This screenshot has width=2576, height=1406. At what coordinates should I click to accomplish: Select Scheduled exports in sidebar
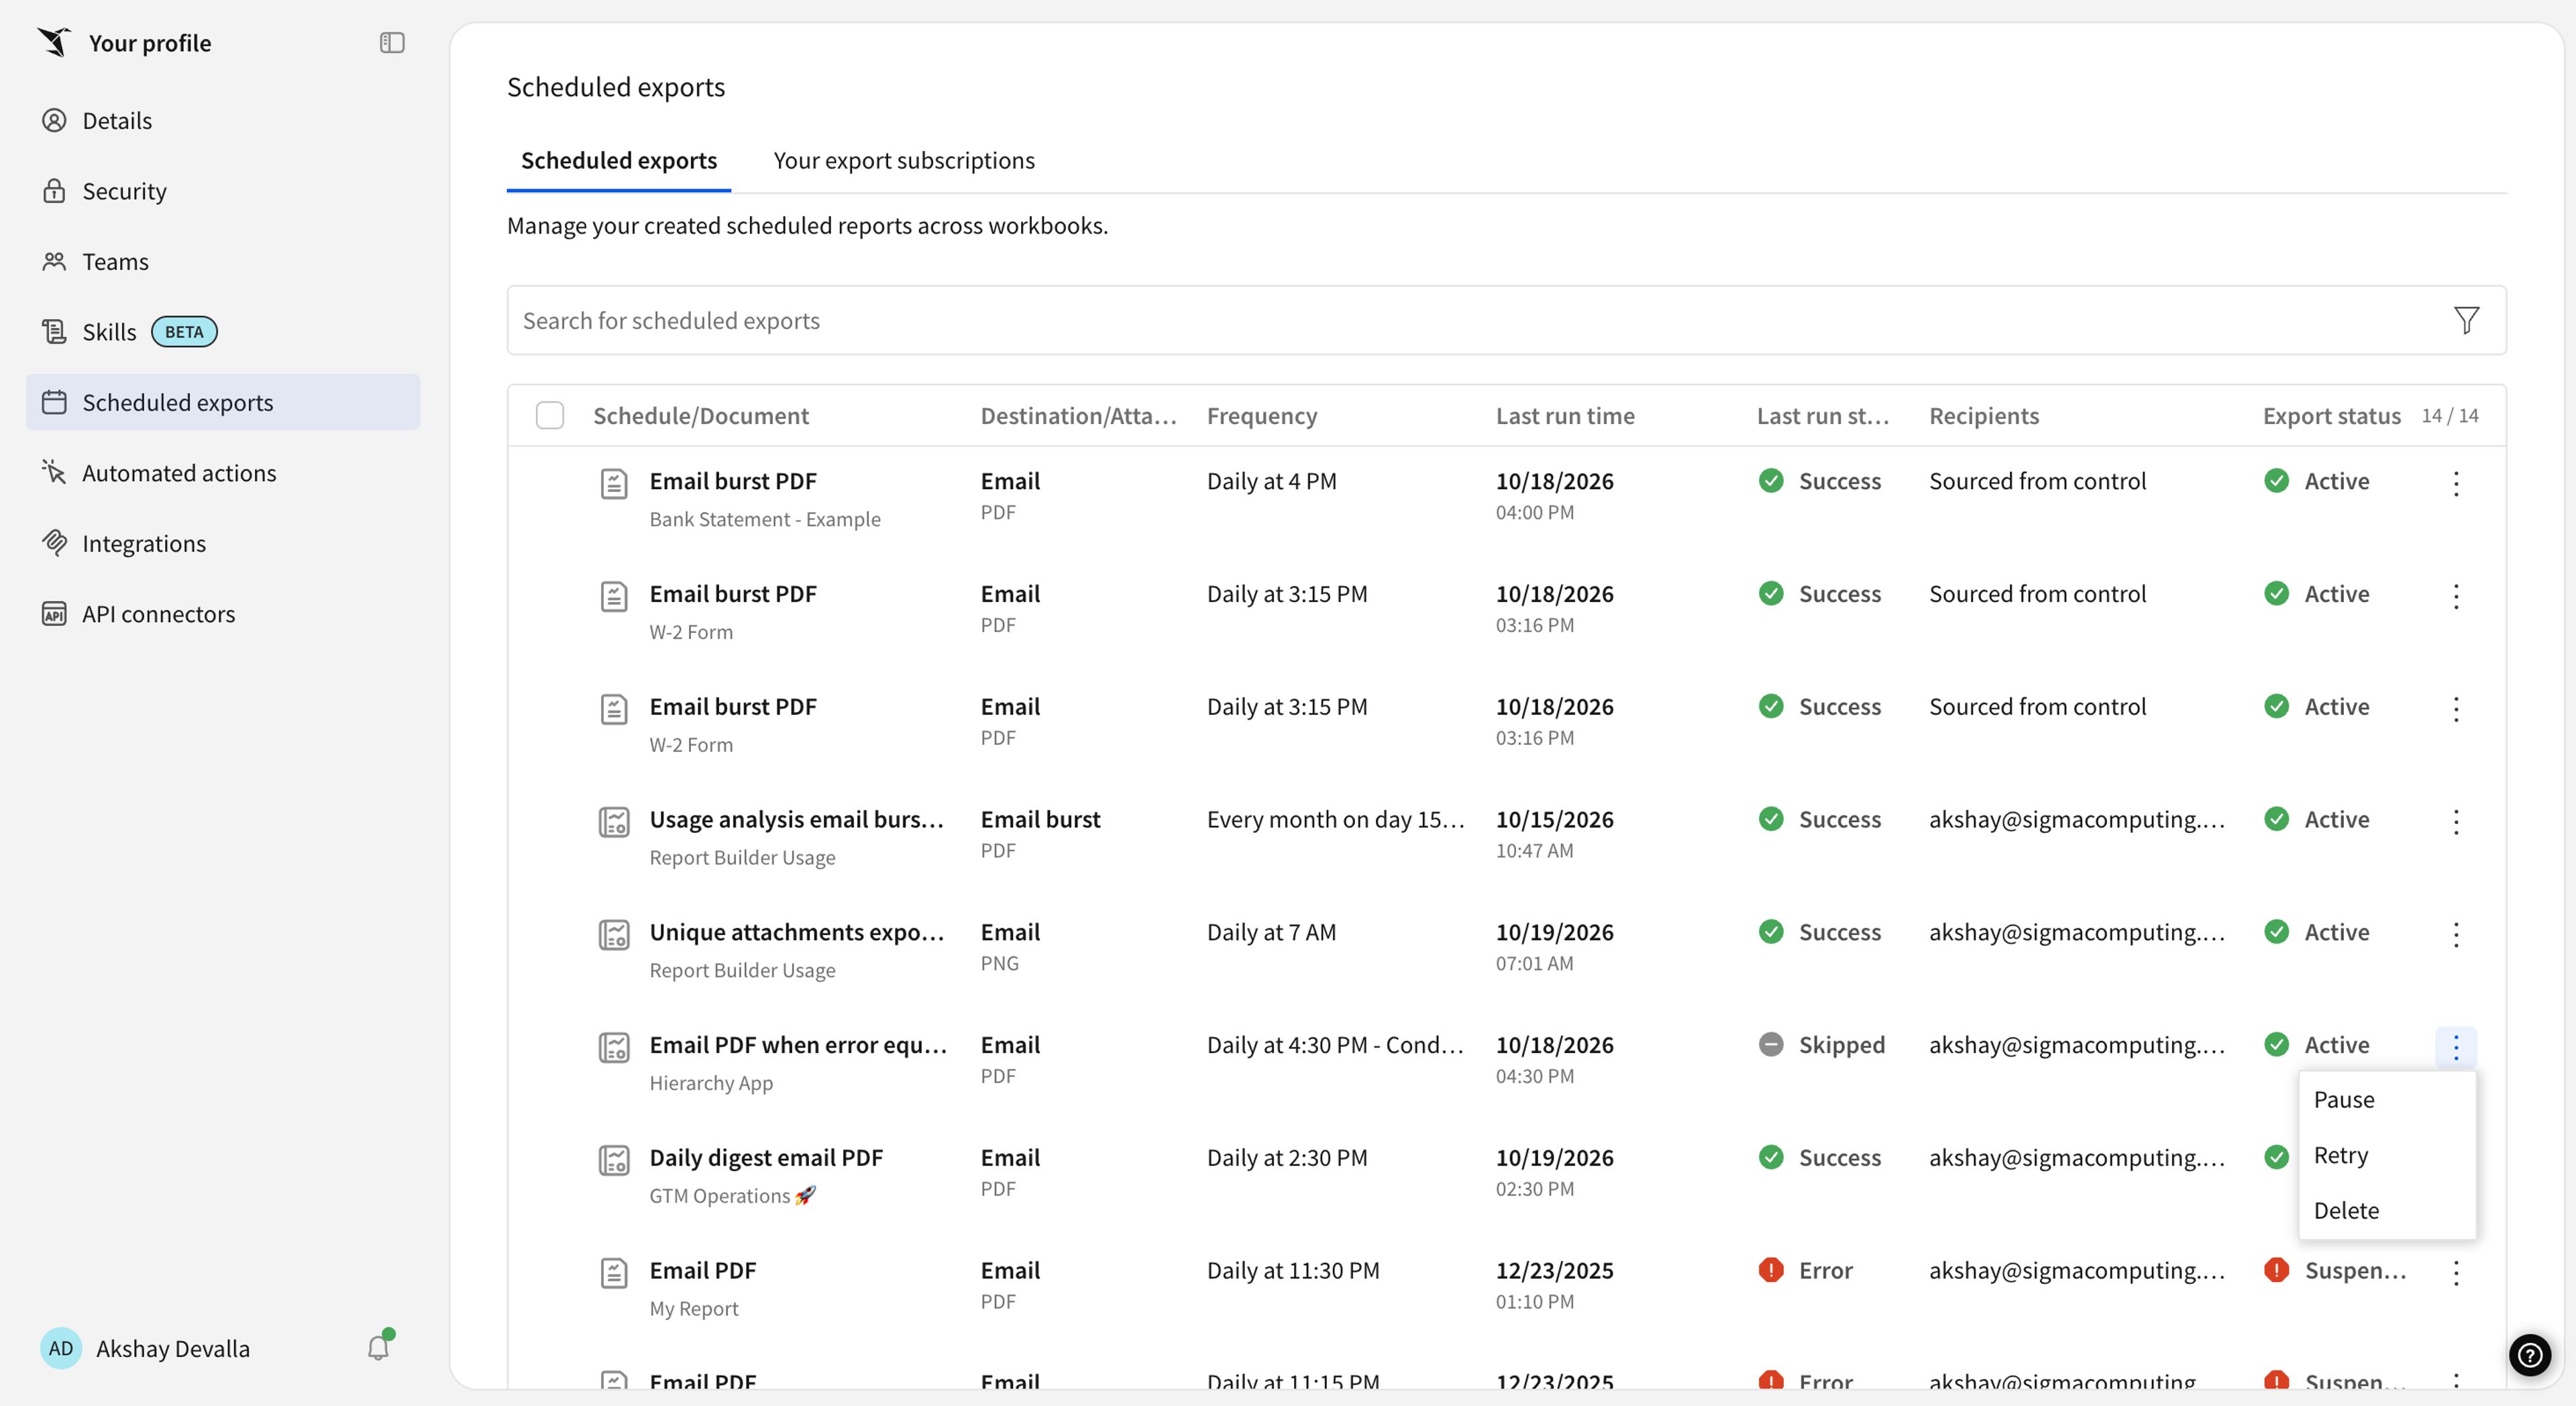(x=223, y=402)
